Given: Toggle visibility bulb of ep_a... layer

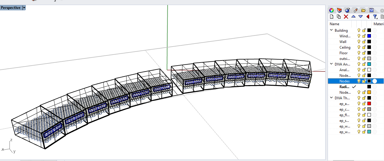Looking at the screenshot, I should tap(359, 103).
